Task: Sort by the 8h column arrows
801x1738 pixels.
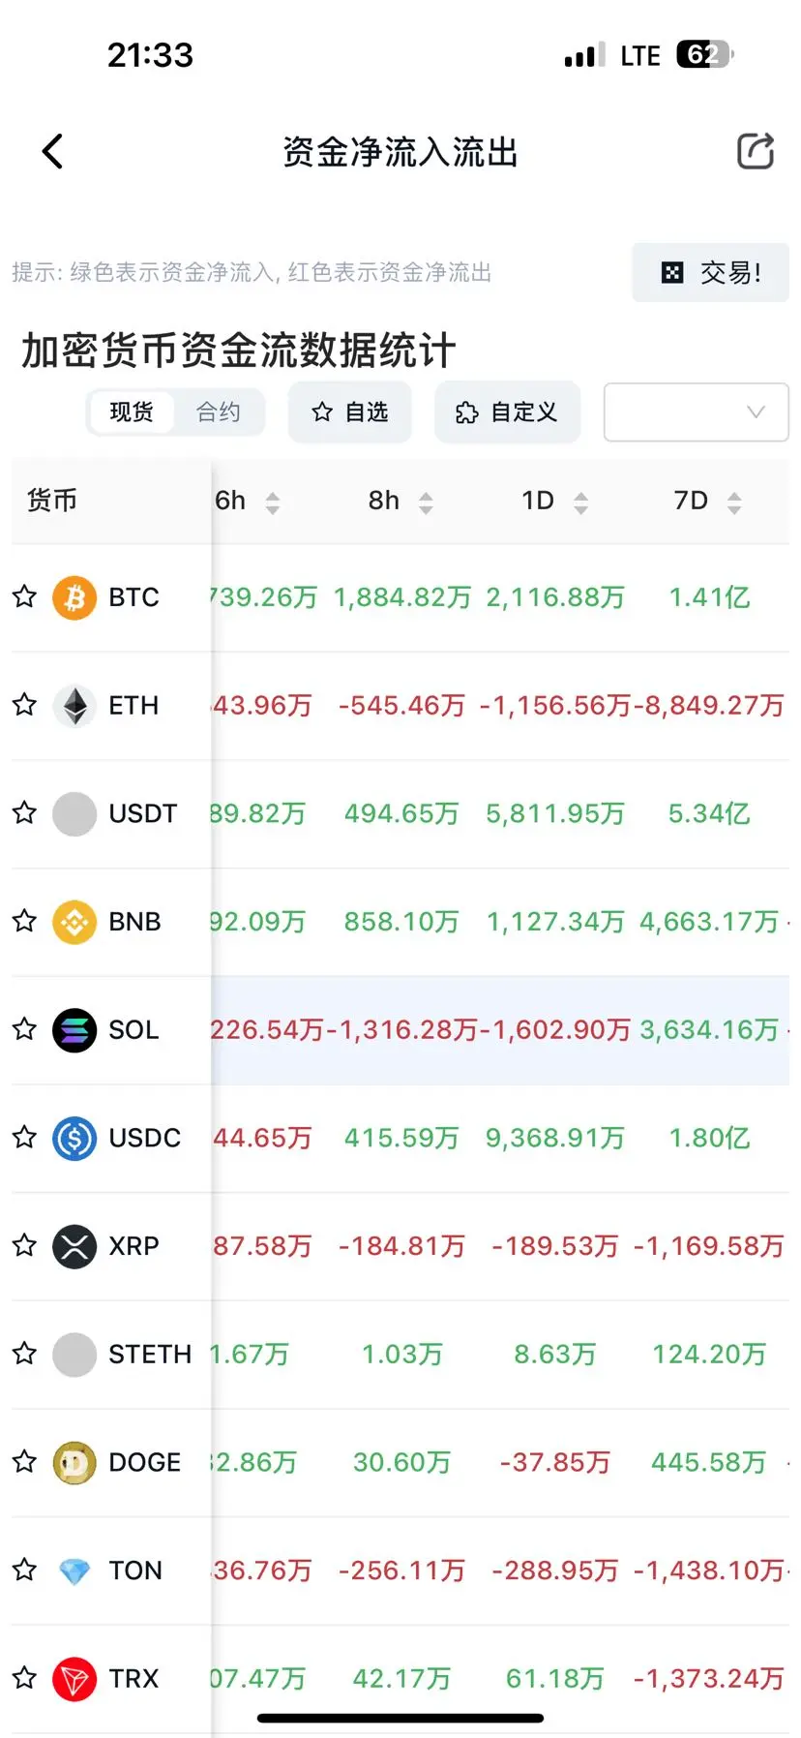Action: point(426,503)
